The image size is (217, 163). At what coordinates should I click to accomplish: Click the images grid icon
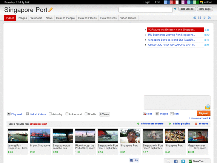coord(157,114)
